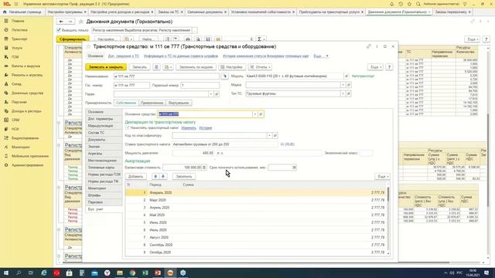Image resolution: width=495 pixels, height=278 pixels.
Task: Click Заполнить по модели button
Action: [x=196, y=67]
